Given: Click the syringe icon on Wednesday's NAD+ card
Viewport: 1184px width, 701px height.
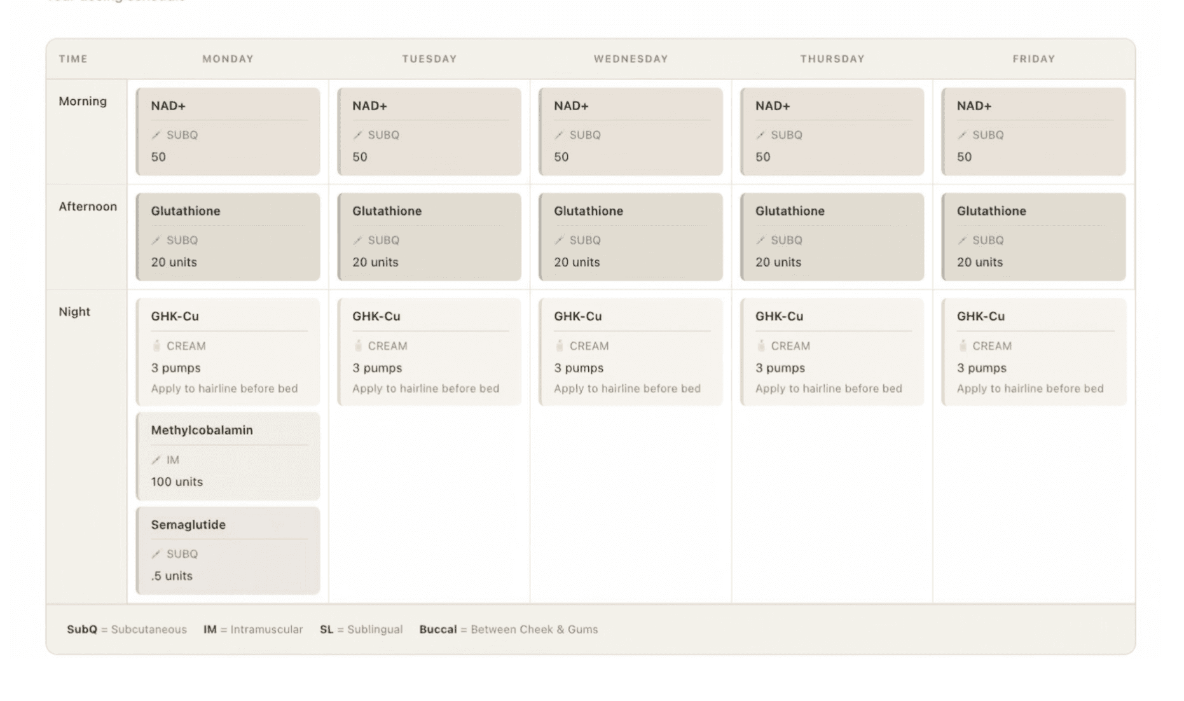Looking at the screenshot, I should coord(558,135).
